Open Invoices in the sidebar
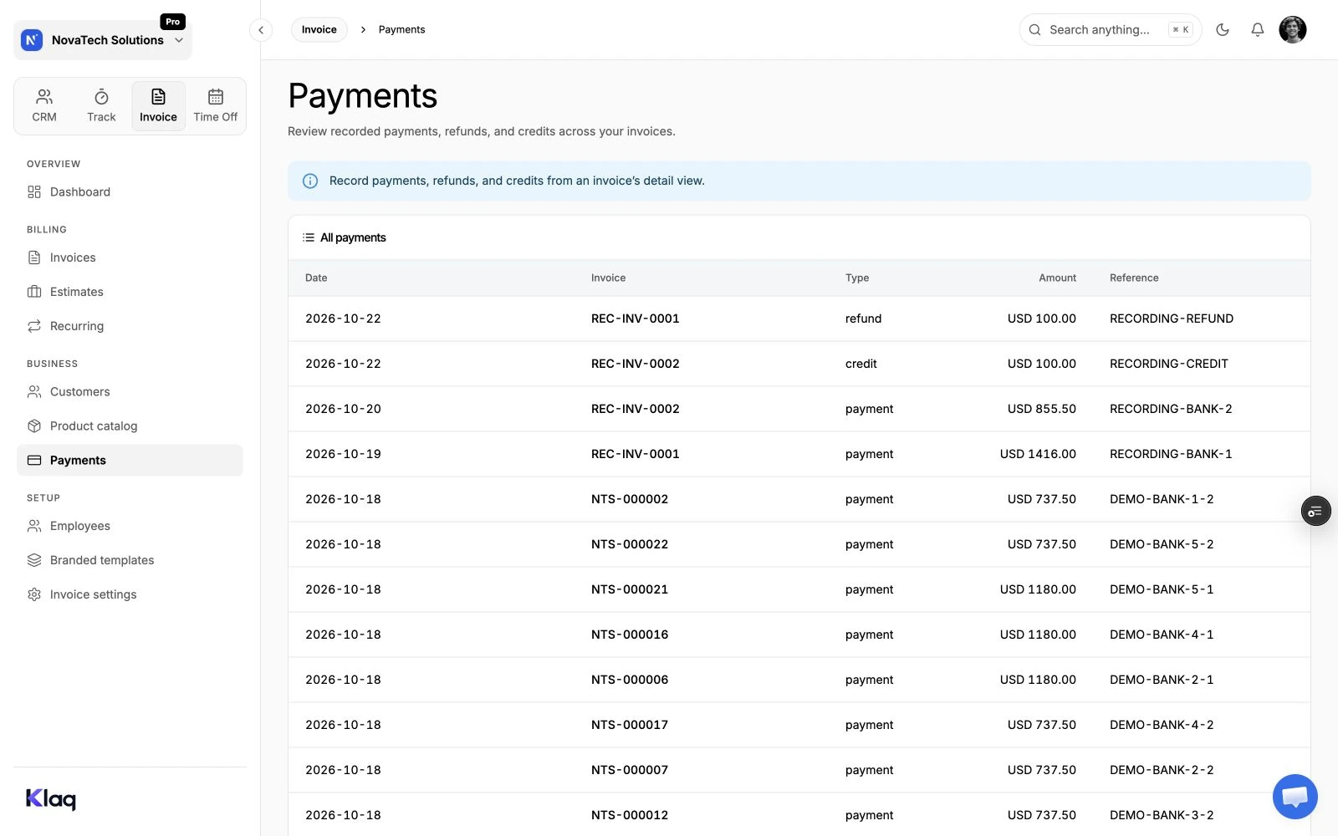The width and height of the screenshot is (1338, 836). click(x=130, y=257)
